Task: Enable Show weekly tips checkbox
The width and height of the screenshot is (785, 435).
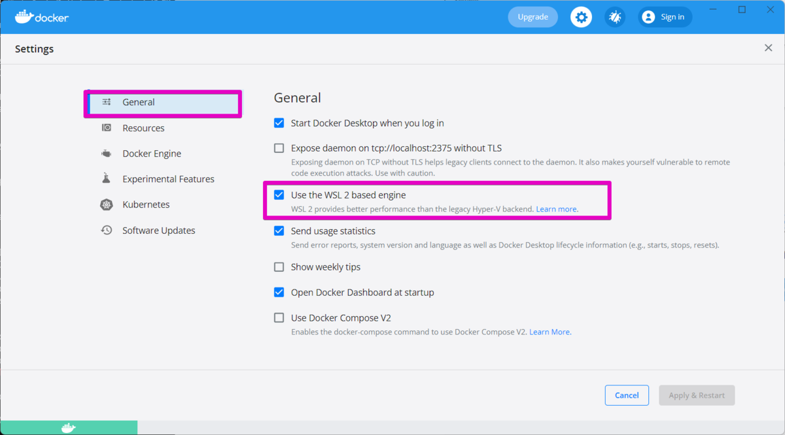Action: click(279, 266)
